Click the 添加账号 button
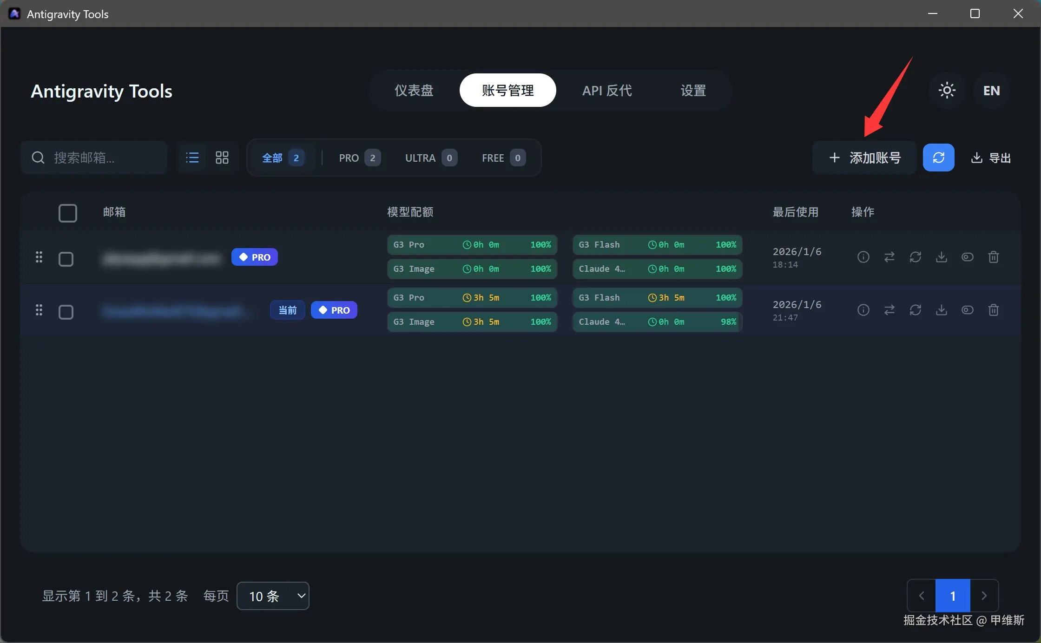 [x=864, y=158]
